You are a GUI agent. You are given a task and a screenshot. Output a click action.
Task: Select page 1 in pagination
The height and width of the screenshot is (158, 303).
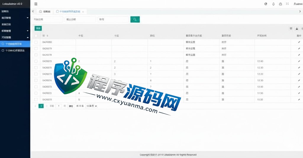coord(41,106)
